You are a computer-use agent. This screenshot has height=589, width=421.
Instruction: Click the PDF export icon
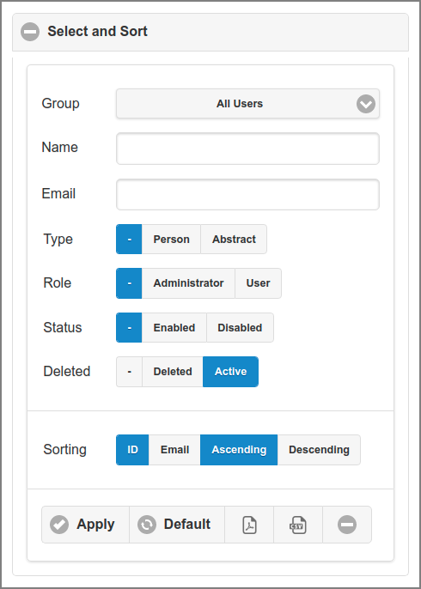point(249,525)
